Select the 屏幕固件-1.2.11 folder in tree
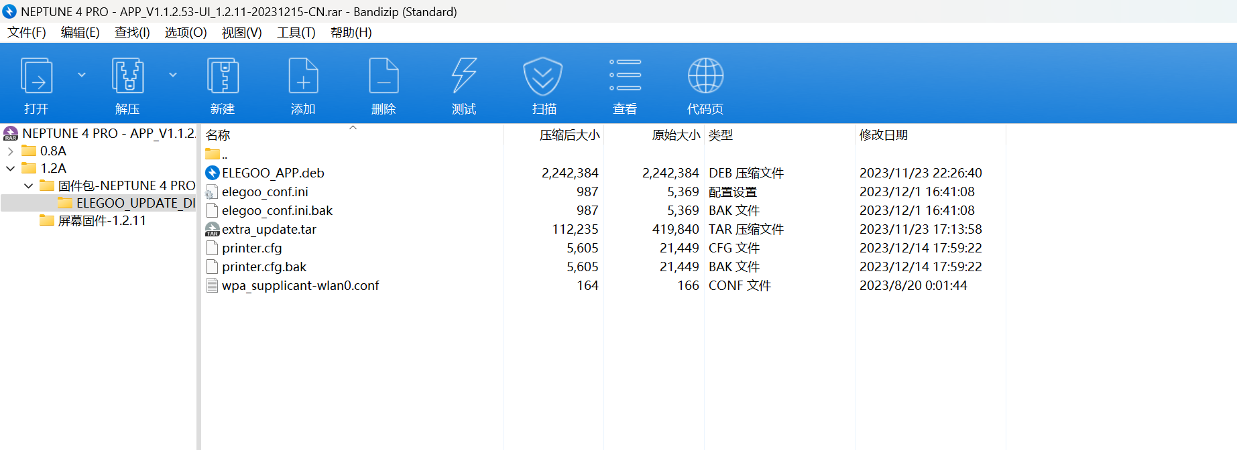The image size is (1237, 450). (101, 221)
